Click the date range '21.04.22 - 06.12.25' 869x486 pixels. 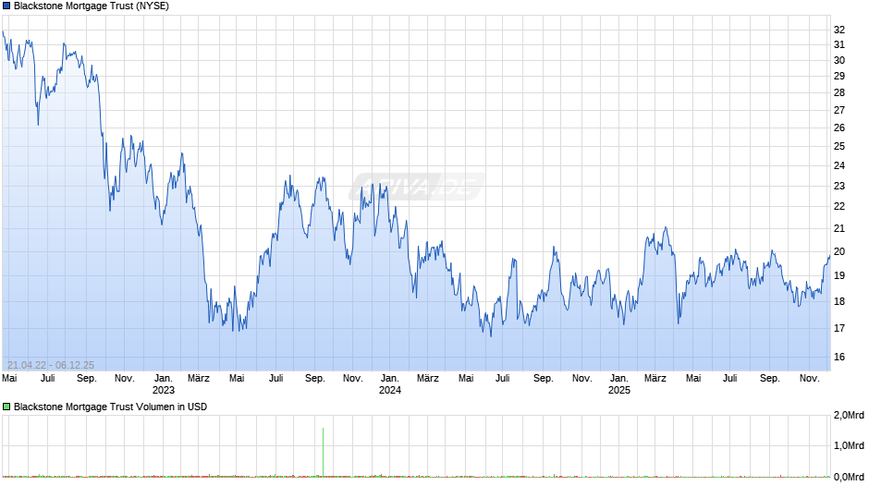click(51, 365)
